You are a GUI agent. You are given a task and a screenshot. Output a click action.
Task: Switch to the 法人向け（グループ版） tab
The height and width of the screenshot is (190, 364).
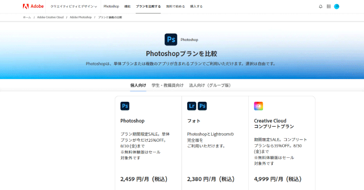coord(211,85)
